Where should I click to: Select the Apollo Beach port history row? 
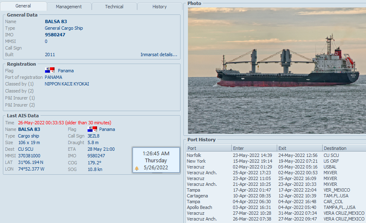click(x=276, y=207)
